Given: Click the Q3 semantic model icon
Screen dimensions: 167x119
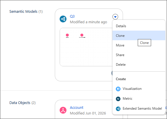Looking at the screenshot, I should coord(63,19).
